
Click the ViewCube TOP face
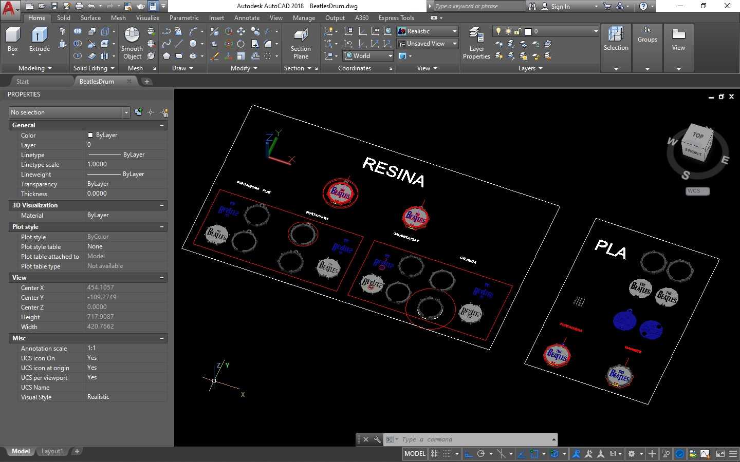[x=698, y=136]
